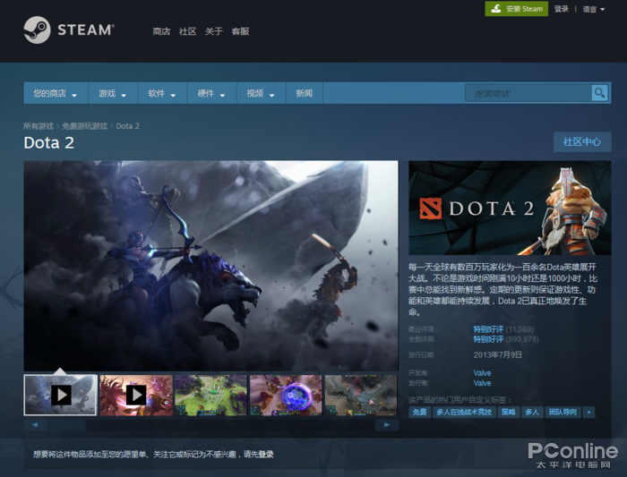
Task: Expand the 游戏 dropdown menu
Action: pos(113,93)
